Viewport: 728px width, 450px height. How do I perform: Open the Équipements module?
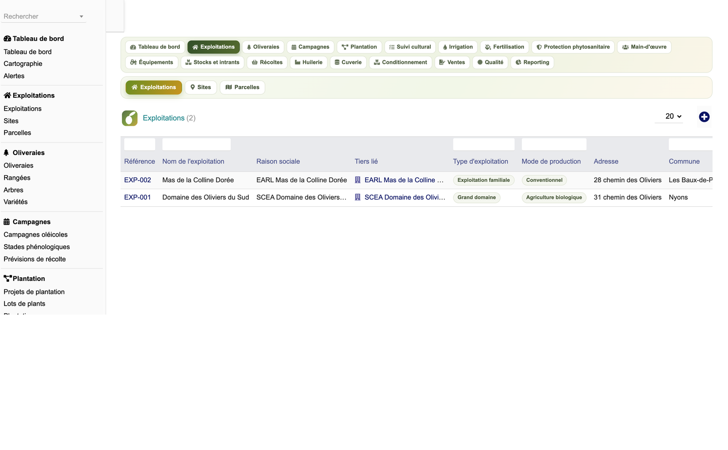[x=152, y=62]
